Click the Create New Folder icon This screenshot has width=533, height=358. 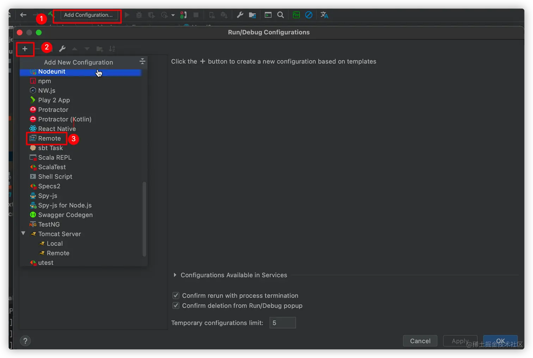100,49
